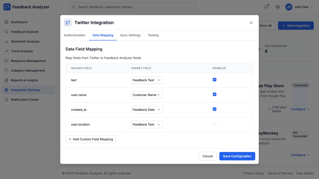Click Save Configuration
This screenshot has height=179, width=319.
point(237,156)
